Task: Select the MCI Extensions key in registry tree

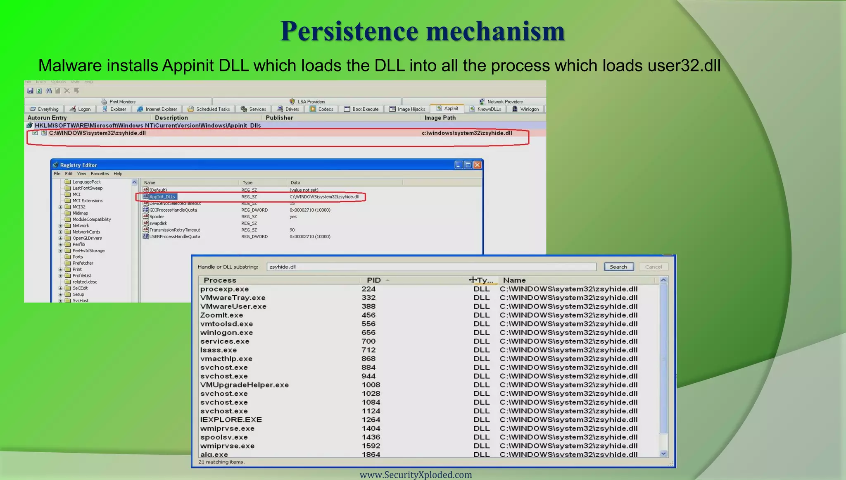Action: coord(88,201)
